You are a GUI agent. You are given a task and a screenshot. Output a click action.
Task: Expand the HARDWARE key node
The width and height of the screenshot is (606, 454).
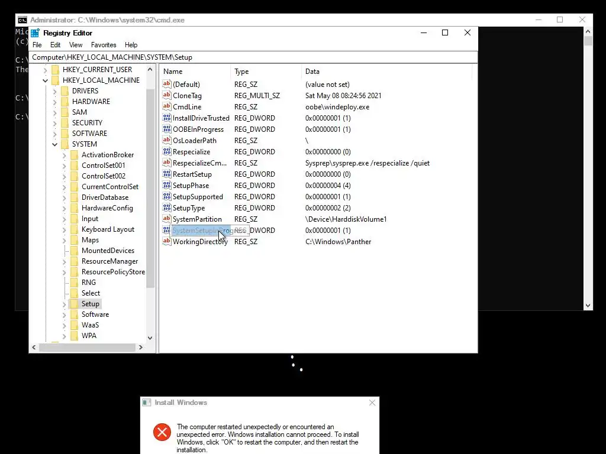pyautogui.click(x=54, y=102)
